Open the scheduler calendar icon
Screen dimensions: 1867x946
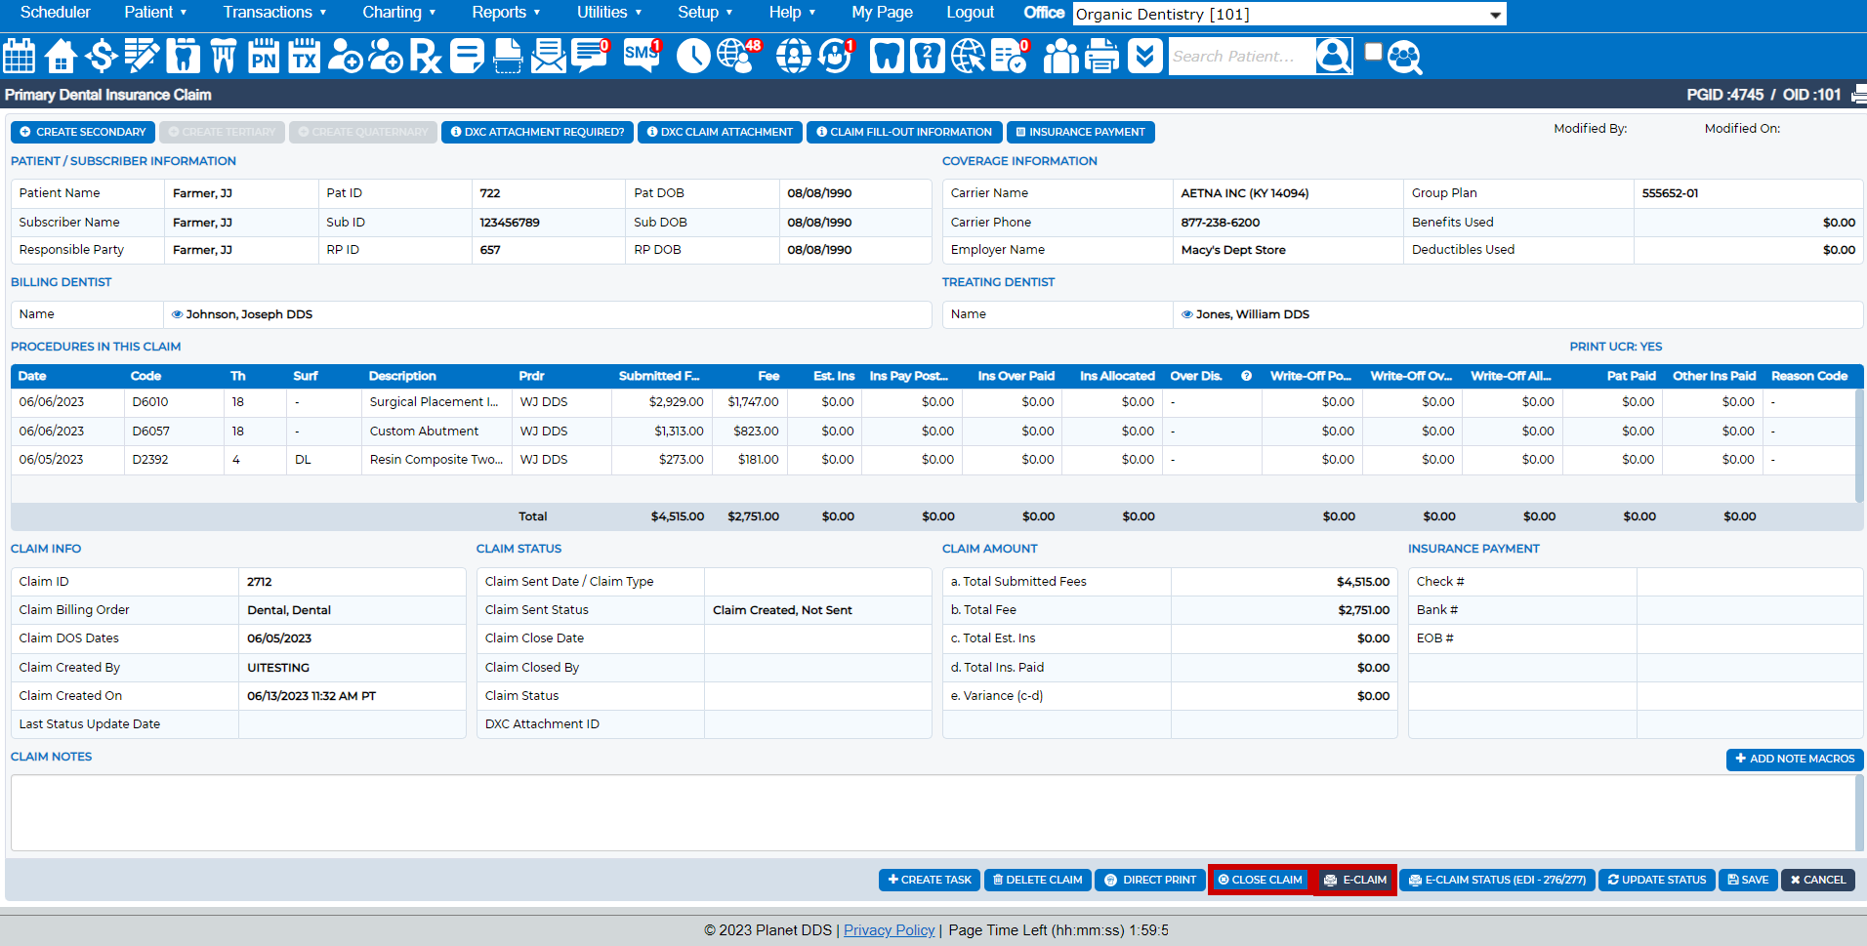coord(20,56)
